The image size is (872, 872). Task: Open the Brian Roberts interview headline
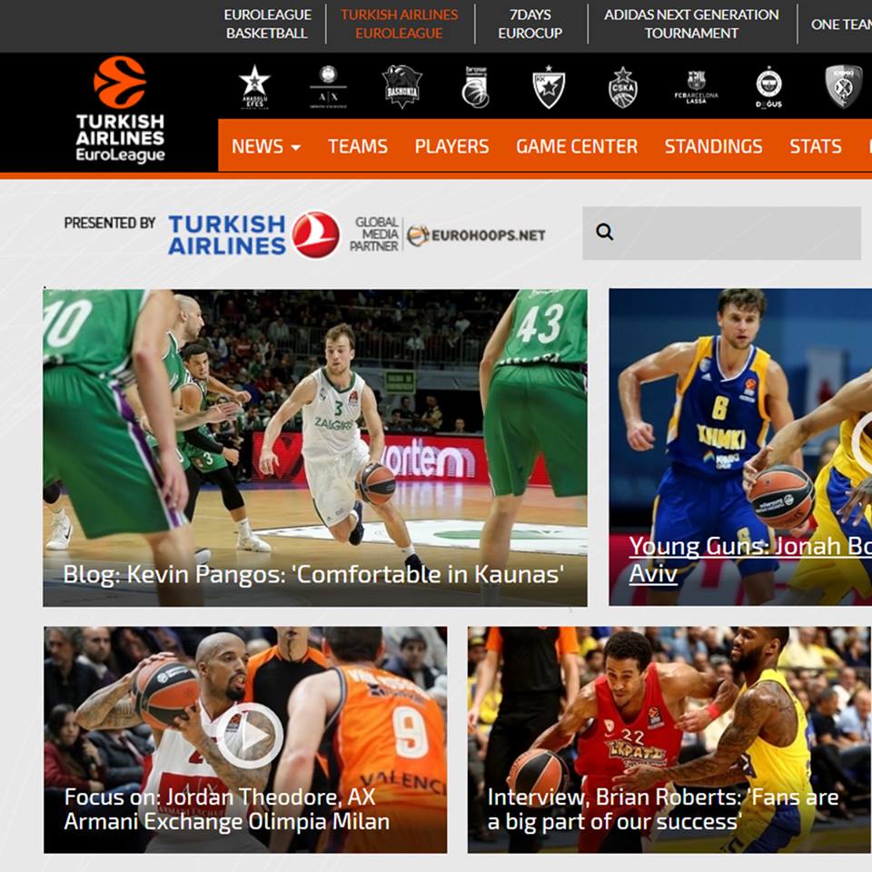pos(663,809)
